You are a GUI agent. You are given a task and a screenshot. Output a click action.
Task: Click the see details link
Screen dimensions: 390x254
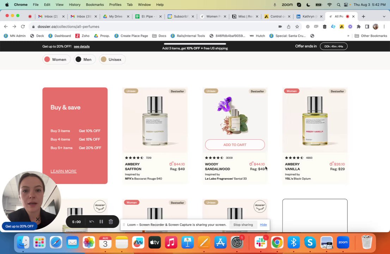coord(81,47)
